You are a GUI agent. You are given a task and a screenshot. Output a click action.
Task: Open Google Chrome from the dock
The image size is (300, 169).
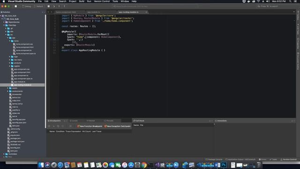[144, 165]
